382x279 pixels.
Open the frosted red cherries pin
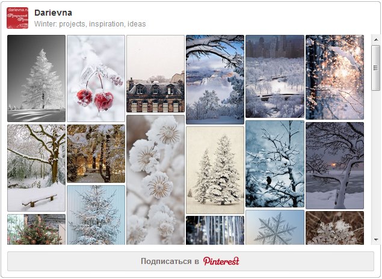coord(96,78)
